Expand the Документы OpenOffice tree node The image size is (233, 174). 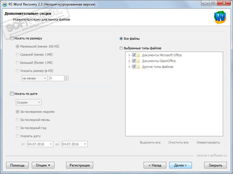(129, 61)
